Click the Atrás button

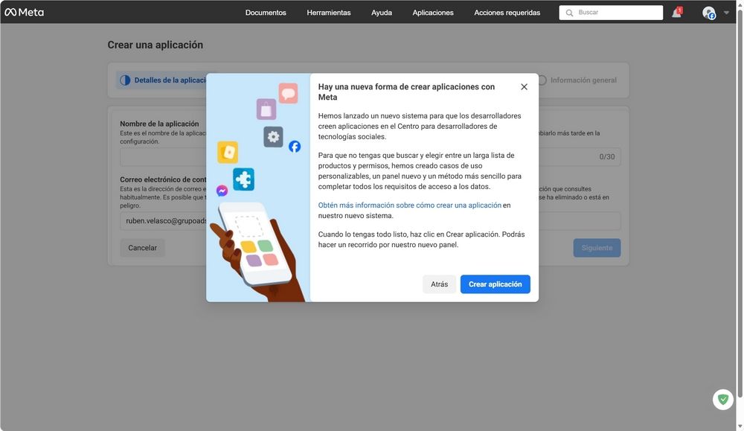[439, 284]
